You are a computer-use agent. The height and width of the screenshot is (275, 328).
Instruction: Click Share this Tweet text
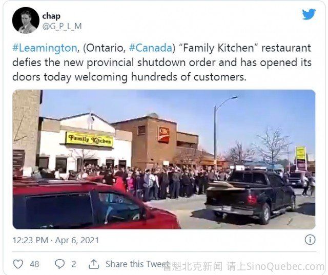(137, 264)
